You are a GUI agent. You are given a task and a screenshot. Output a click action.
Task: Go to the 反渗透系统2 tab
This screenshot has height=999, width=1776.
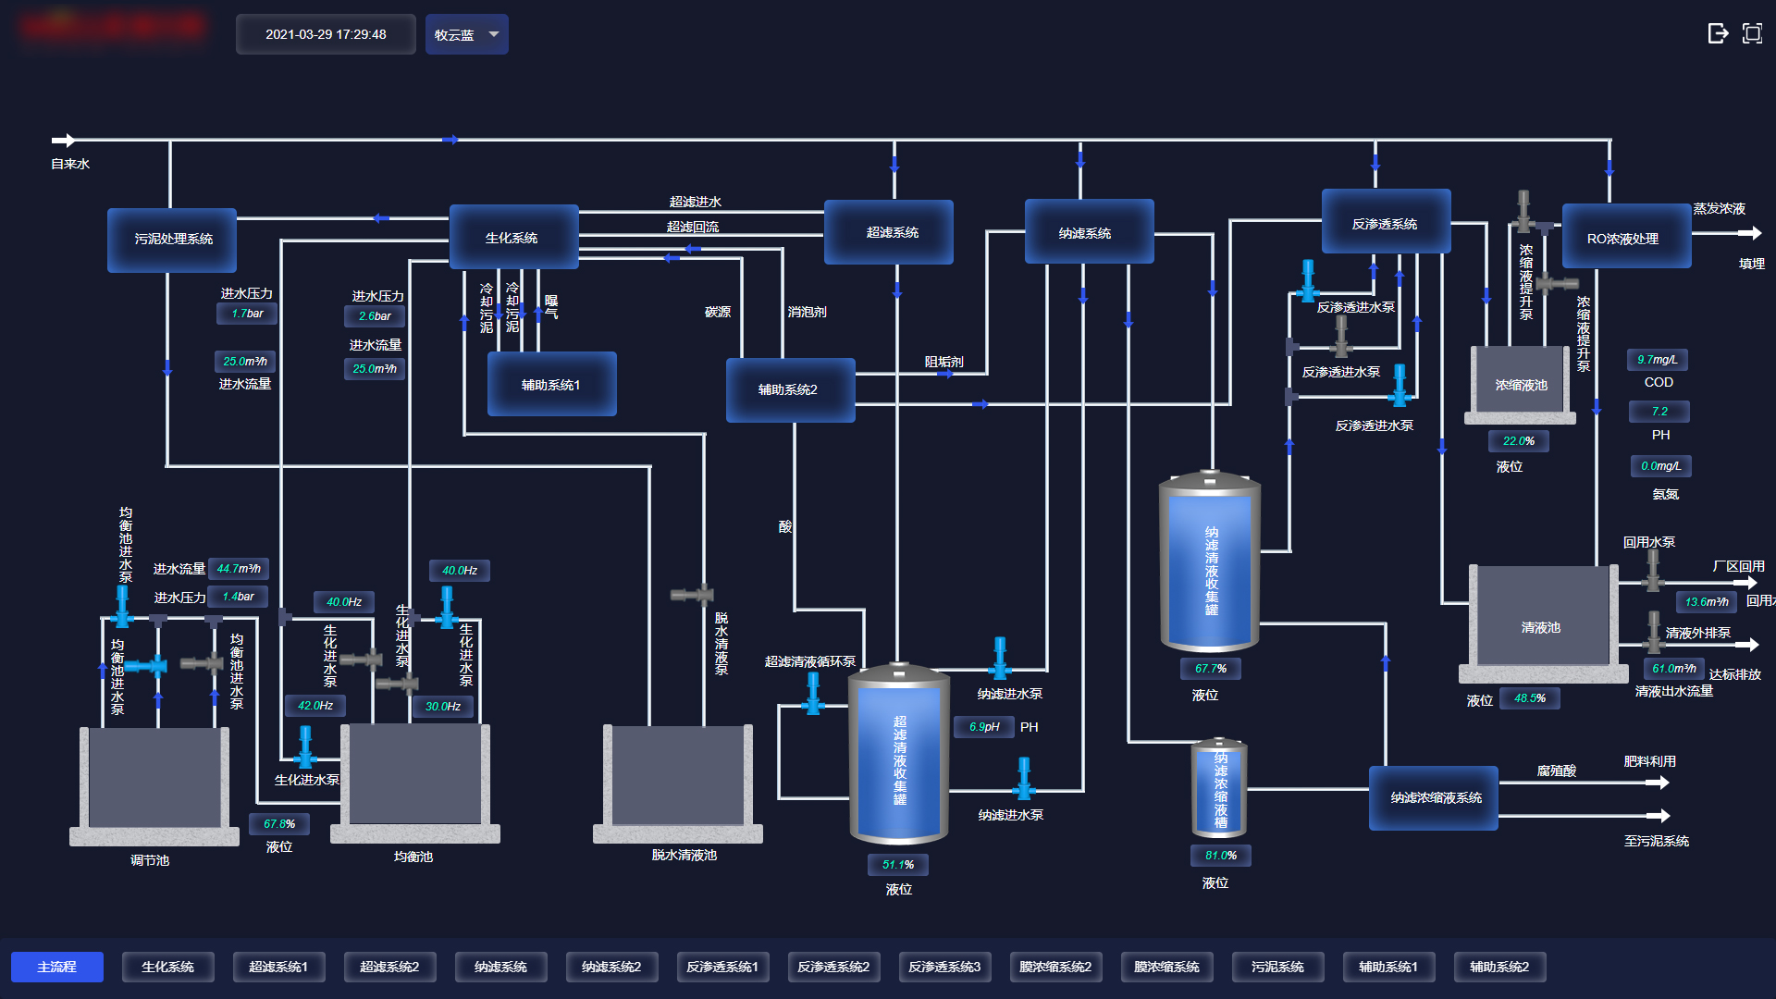(833, 967)
